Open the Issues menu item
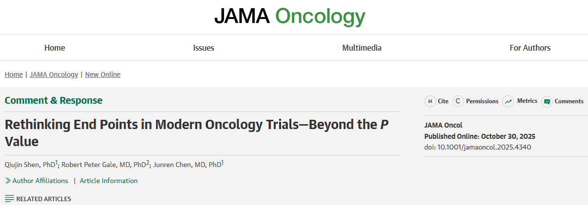 tap(203, 48)
